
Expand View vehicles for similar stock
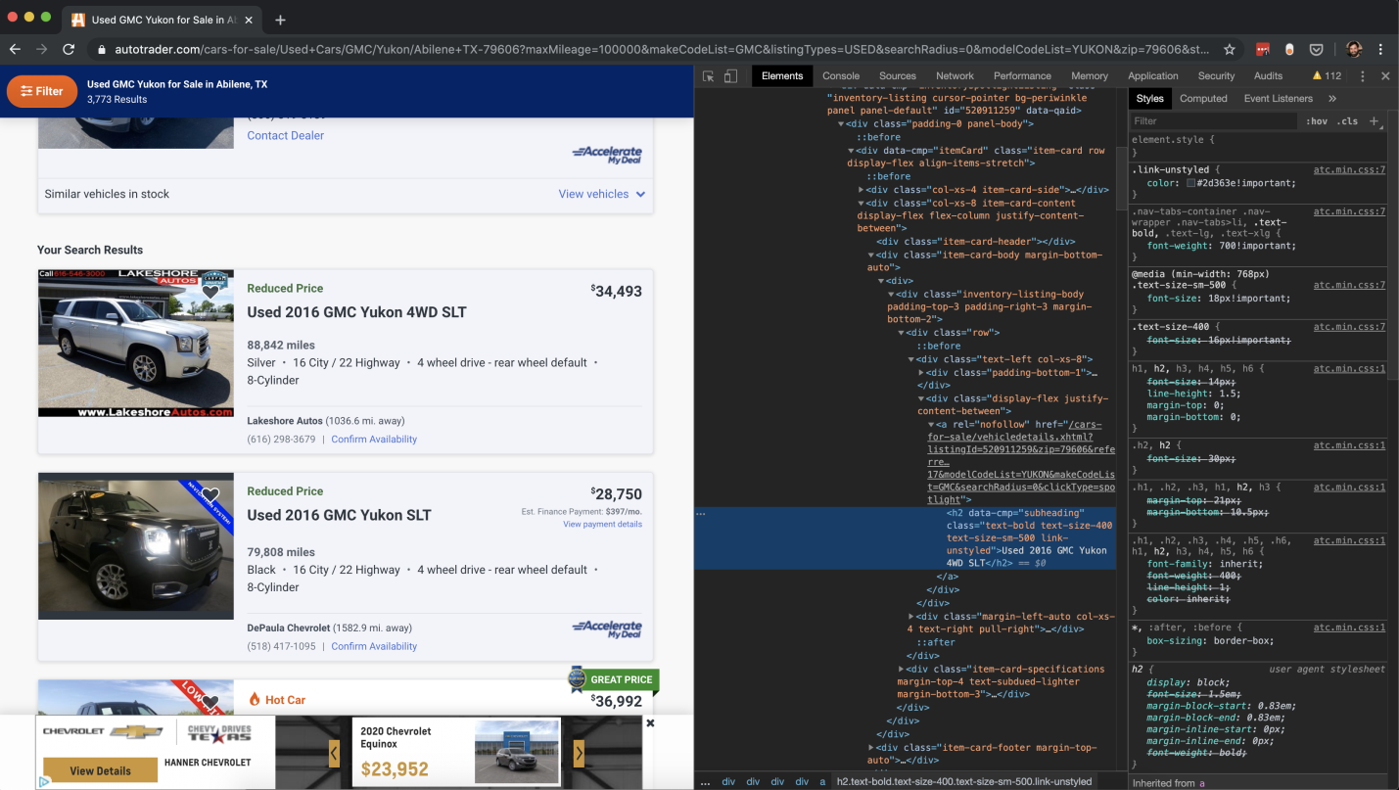pyautogui.click(x=602, y=194)
